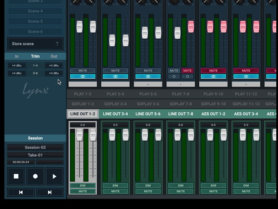Select the PLAY 5-6 source tab

pos(148,94)
